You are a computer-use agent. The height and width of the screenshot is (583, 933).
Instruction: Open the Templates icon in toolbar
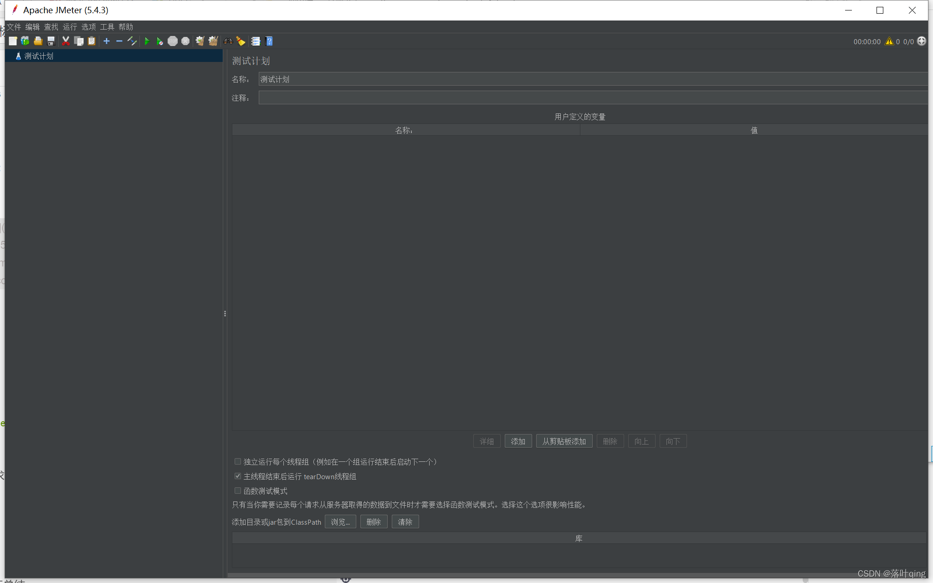tap(25, 41)
